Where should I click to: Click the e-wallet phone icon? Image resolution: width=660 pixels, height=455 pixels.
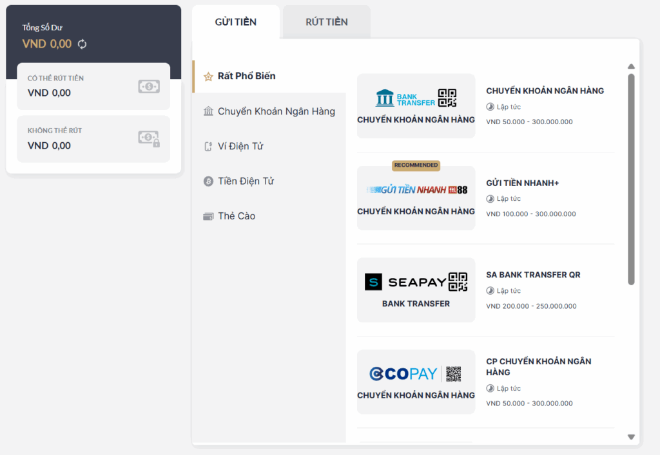pos(208,147)
